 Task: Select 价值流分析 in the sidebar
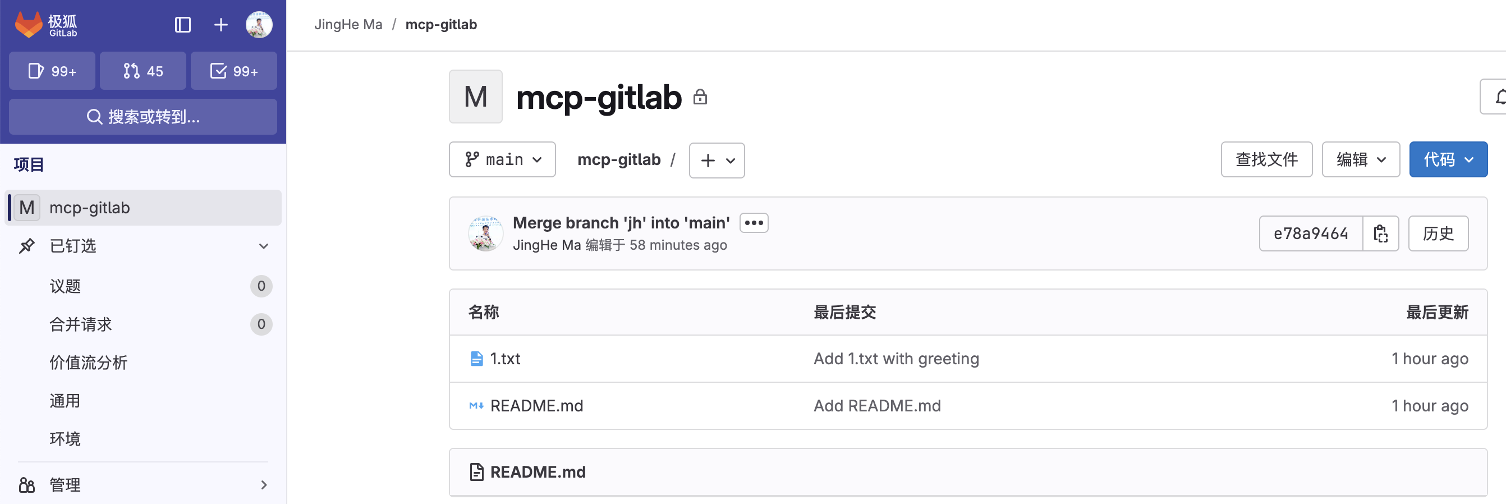point(88,363)
